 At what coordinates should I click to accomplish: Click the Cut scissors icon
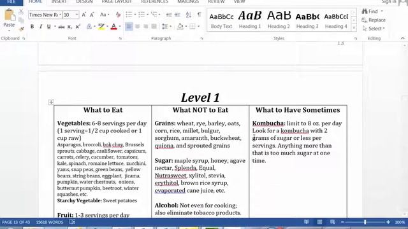pyautogui.click(x=21, y=11)
